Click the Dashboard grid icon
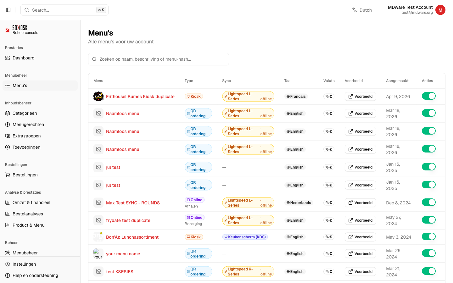Image resolution: width=453 pixels, height=283 pixels. [8, 58]
